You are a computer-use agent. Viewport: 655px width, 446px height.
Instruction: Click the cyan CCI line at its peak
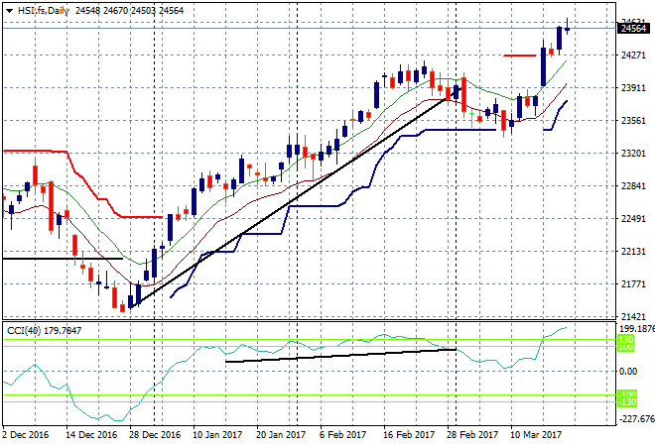tap(565, 328)
